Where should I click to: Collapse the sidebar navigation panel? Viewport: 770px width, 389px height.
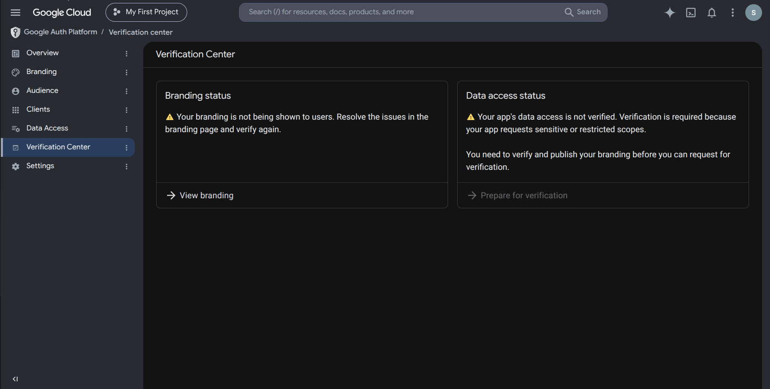tap(15, 379)
